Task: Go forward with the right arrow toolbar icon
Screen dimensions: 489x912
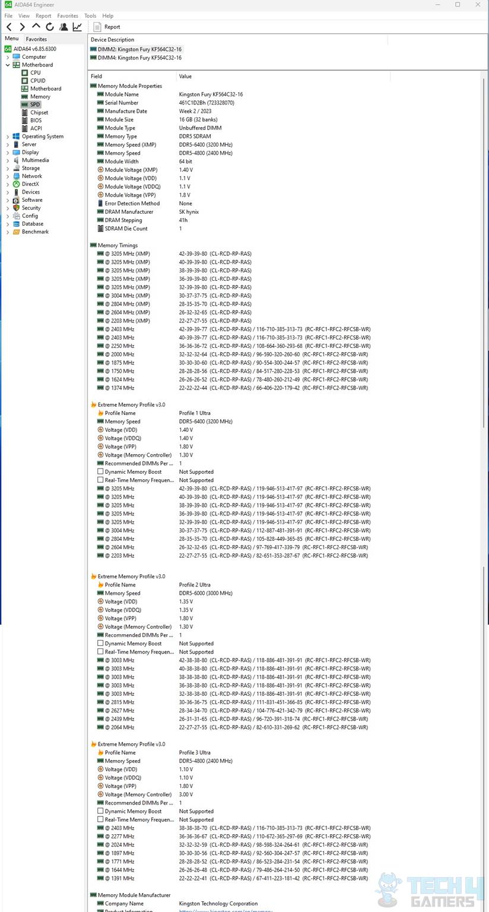Action: (x=23, y=27)
